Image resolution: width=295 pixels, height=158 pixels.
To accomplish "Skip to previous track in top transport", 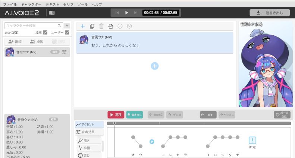I will coord(117,13).
